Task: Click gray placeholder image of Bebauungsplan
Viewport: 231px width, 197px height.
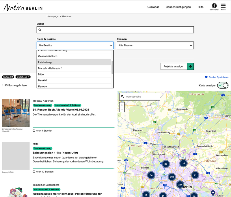Action: click(x=16, y=156)
